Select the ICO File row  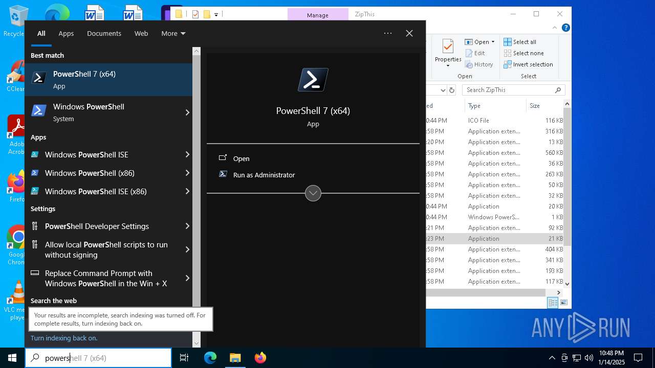click(x=494, y=121)
